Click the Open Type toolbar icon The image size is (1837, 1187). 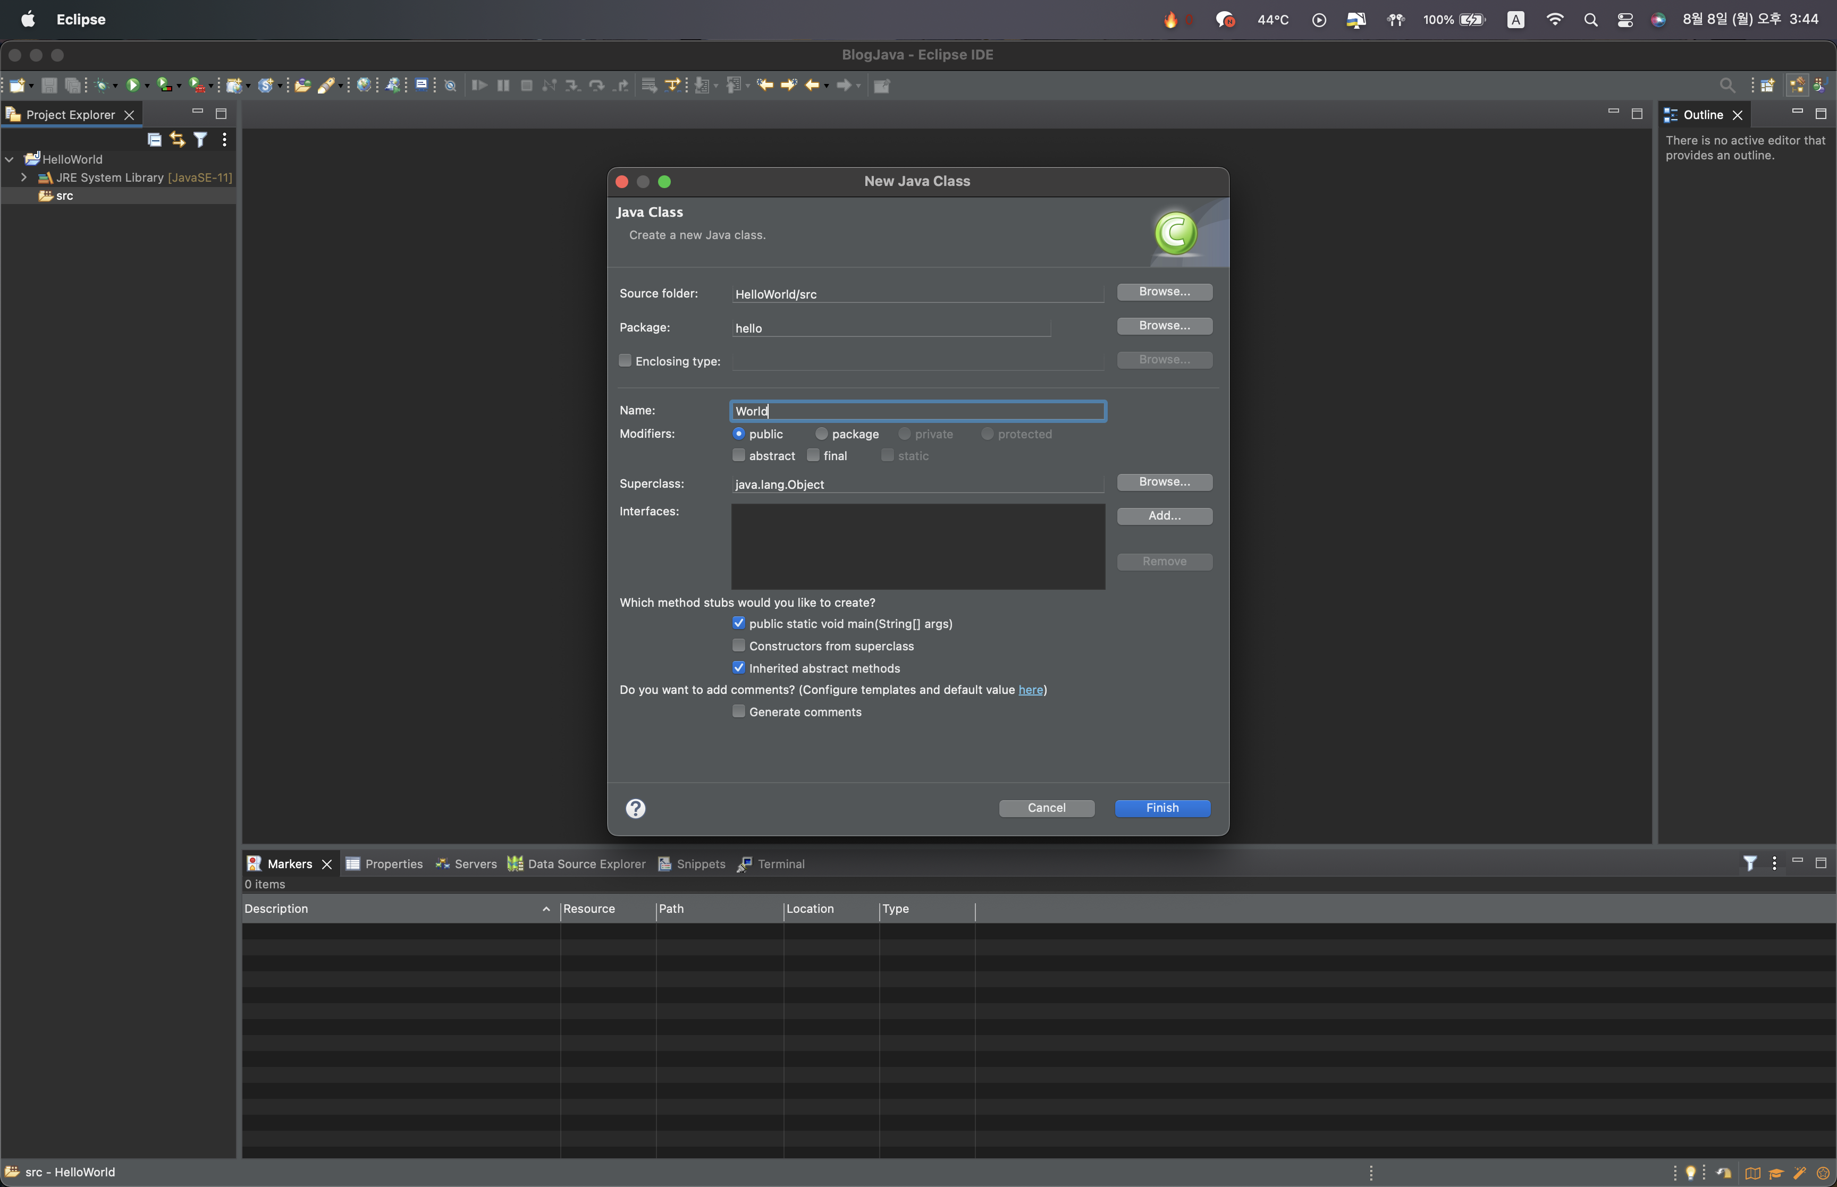tap(302, 85)
